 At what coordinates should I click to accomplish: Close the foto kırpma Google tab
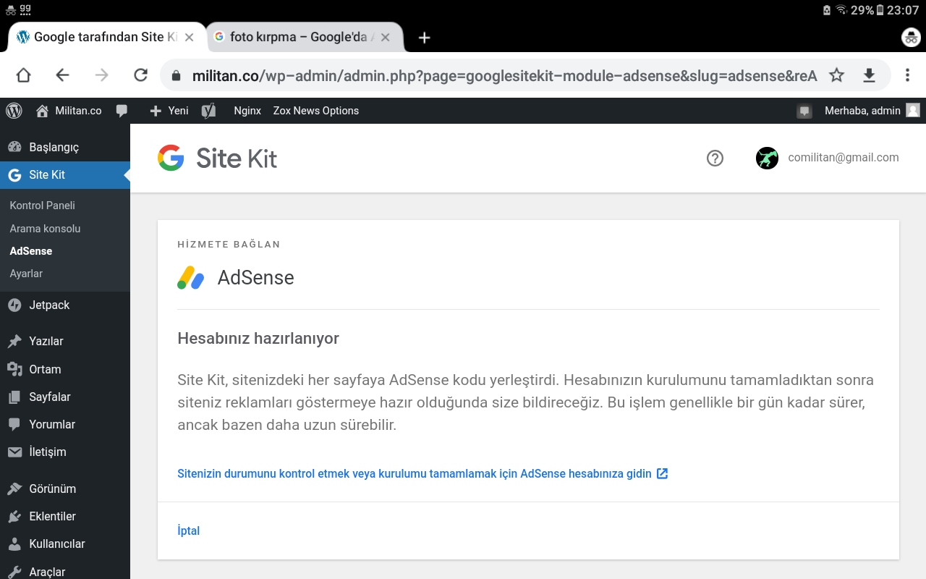[386, 38]
